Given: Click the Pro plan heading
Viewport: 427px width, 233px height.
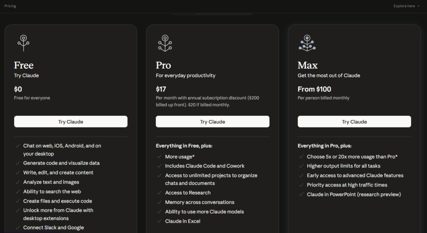Looking at the screenshot, I should tap(163, 65).
